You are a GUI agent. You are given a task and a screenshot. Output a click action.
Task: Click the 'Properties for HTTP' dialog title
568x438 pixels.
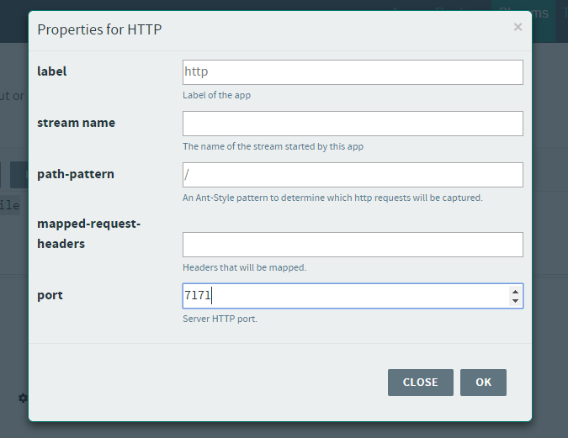click(99, 30)
